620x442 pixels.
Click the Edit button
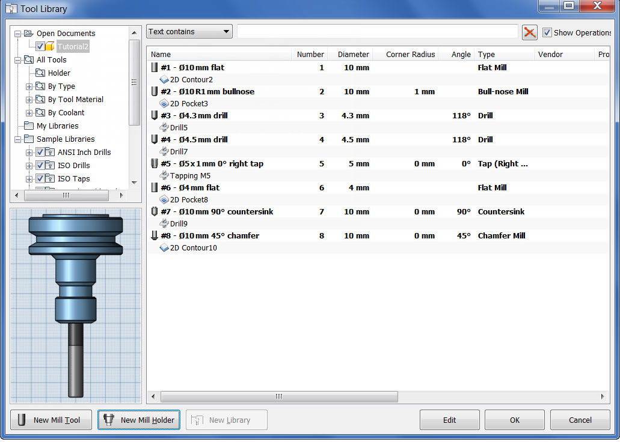point(450,420)
